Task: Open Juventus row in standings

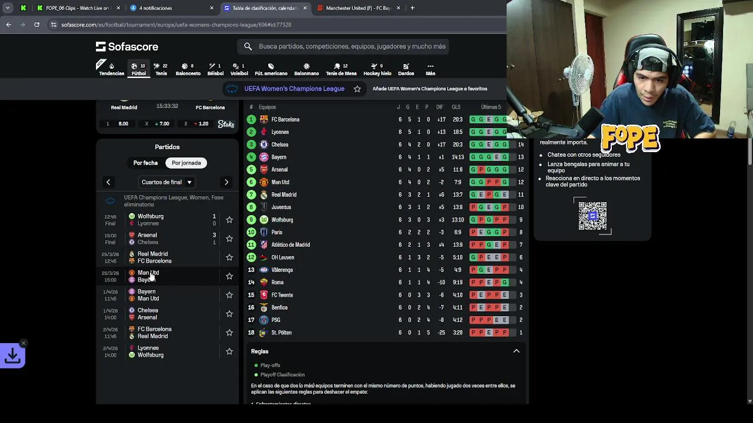Action: 386,207
